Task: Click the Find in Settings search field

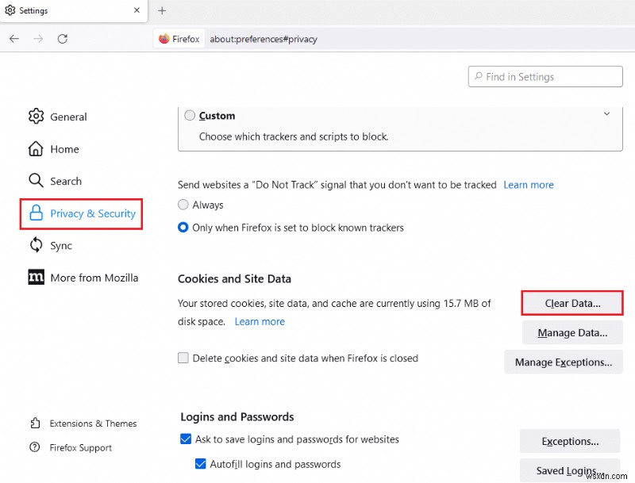Action: pyautogui.click(x=545, y=76)
